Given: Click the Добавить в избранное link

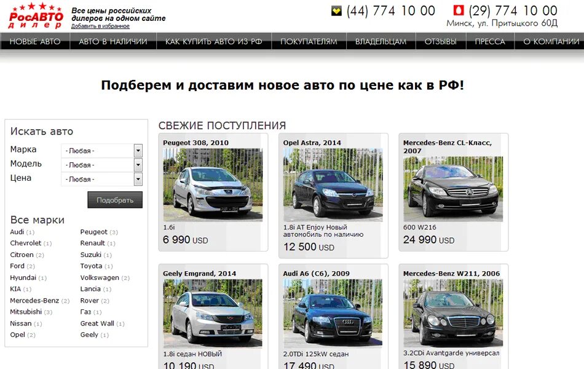Looking at the screenshot, I should pyautogui.click(x=100, y=26).
